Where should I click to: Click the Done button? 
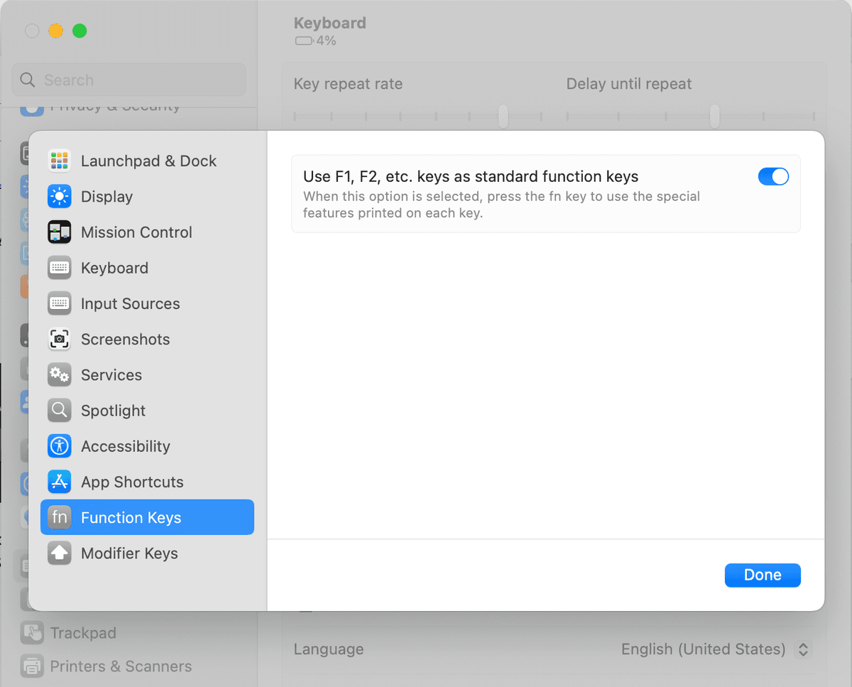click(x=763, y=575)
